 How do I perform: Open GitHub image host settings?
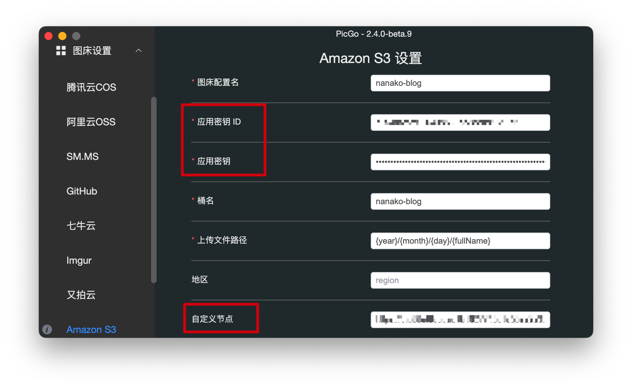coord(82,191)
